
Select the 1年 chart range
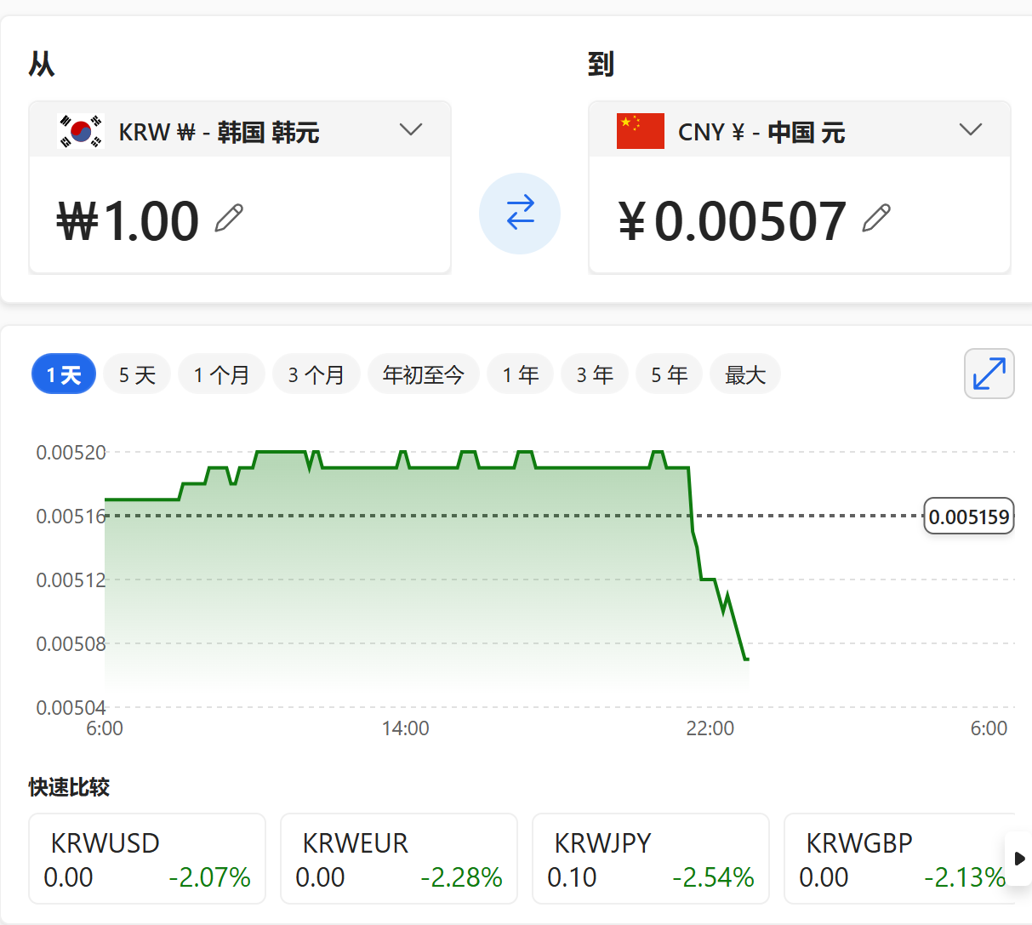click(x=520, y=374)
